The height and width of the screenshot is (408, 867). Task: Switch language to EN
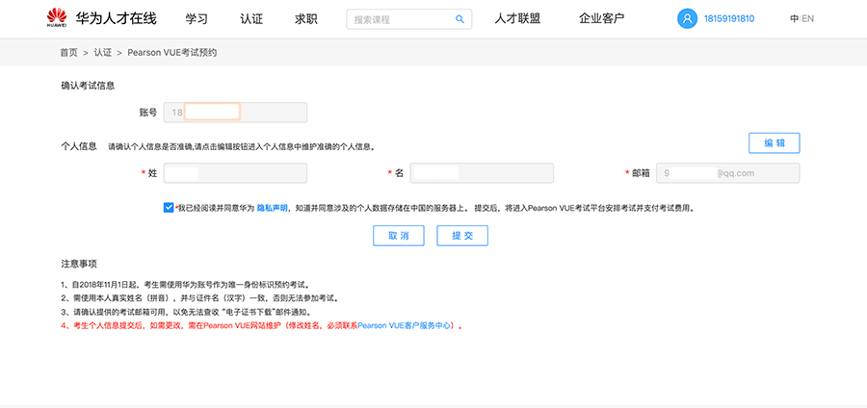click(x=807, y=18)
